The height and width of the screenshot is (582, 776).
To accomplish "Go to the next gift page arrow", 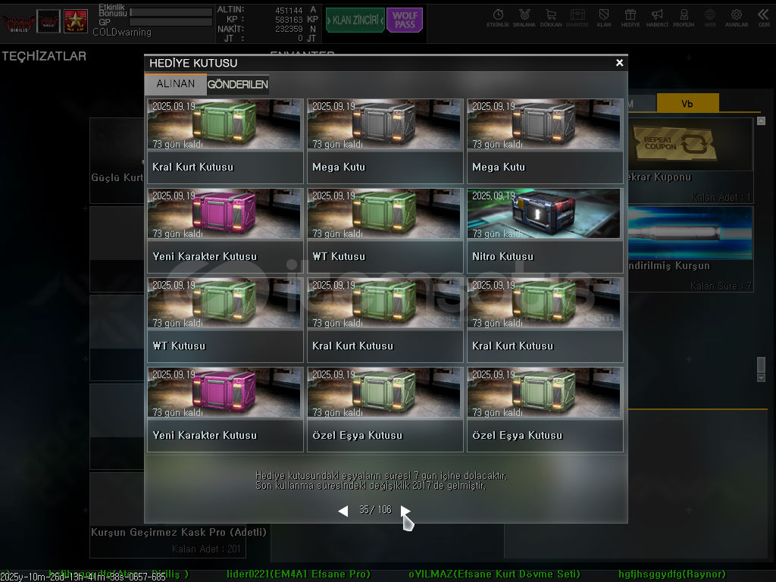I will coord(405,510).
